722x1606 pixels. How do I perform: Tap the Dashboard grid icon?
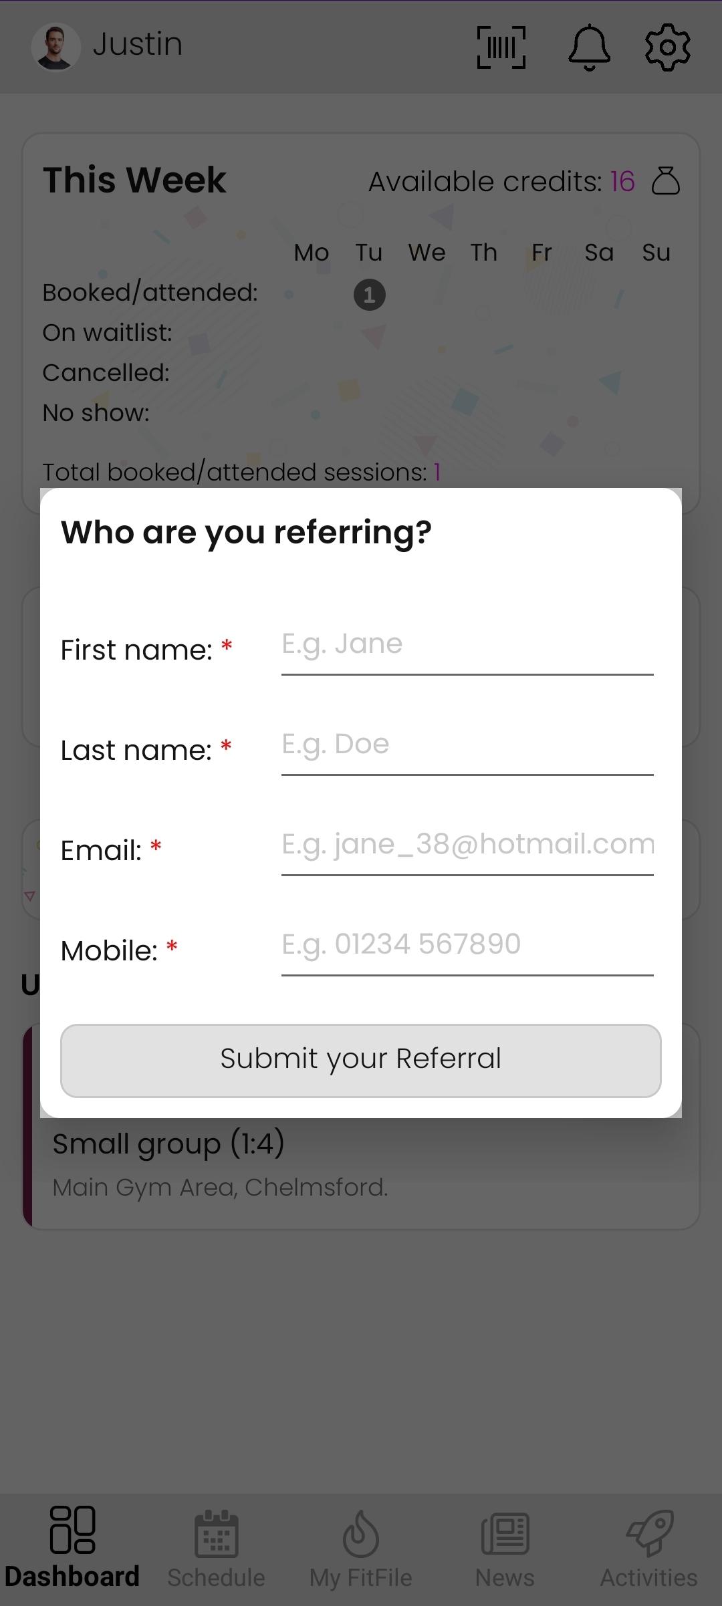(x=72, y=1530)
